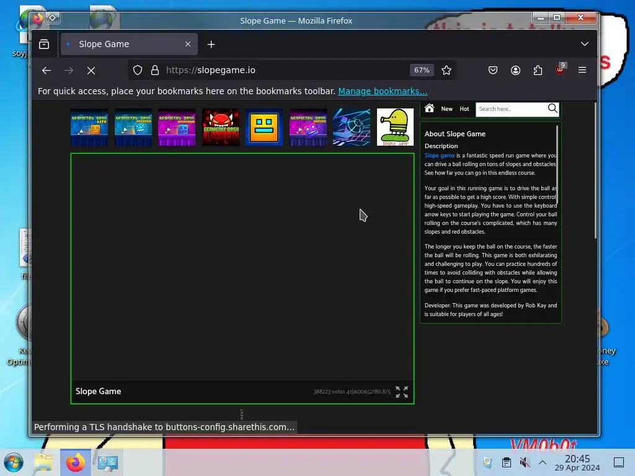
Task: Open file manager from taskbar
Action: pyautogui.click(x=43, y=462)
